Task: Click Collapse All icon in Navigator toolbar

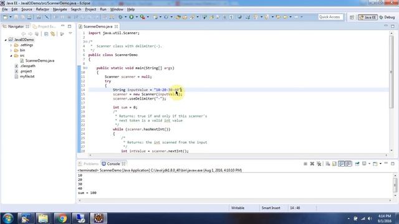Action: click(x=46, y=34)
